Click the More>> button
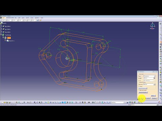The image size is (162, 121). click(153, 96)
